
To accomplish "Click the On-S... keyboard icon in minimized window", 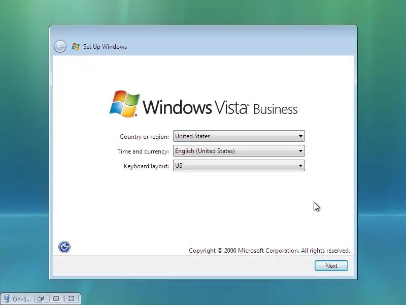I will [6, 299].
